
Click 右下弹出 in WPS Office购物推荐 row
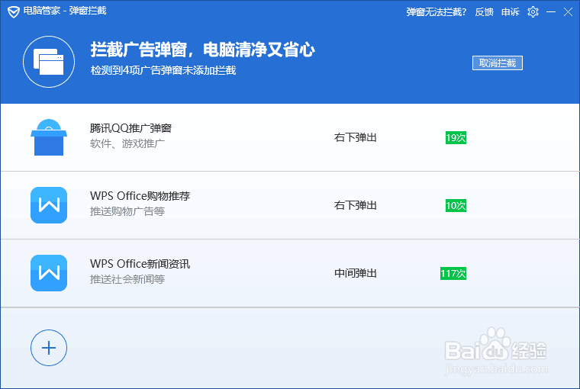pos(356,205)
